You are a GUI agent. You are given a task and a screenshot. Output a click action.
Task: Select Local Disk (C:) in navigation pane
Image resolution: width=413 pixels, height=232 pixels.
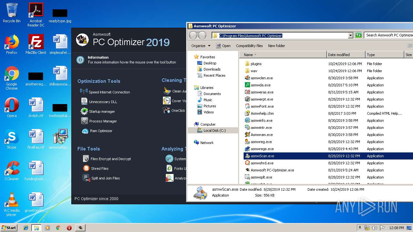tap(214, 130)
